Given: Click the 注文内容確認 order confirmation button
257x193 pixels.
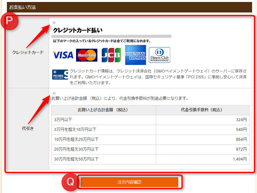Looking at the screenshot, I should [x=129, y=182].
